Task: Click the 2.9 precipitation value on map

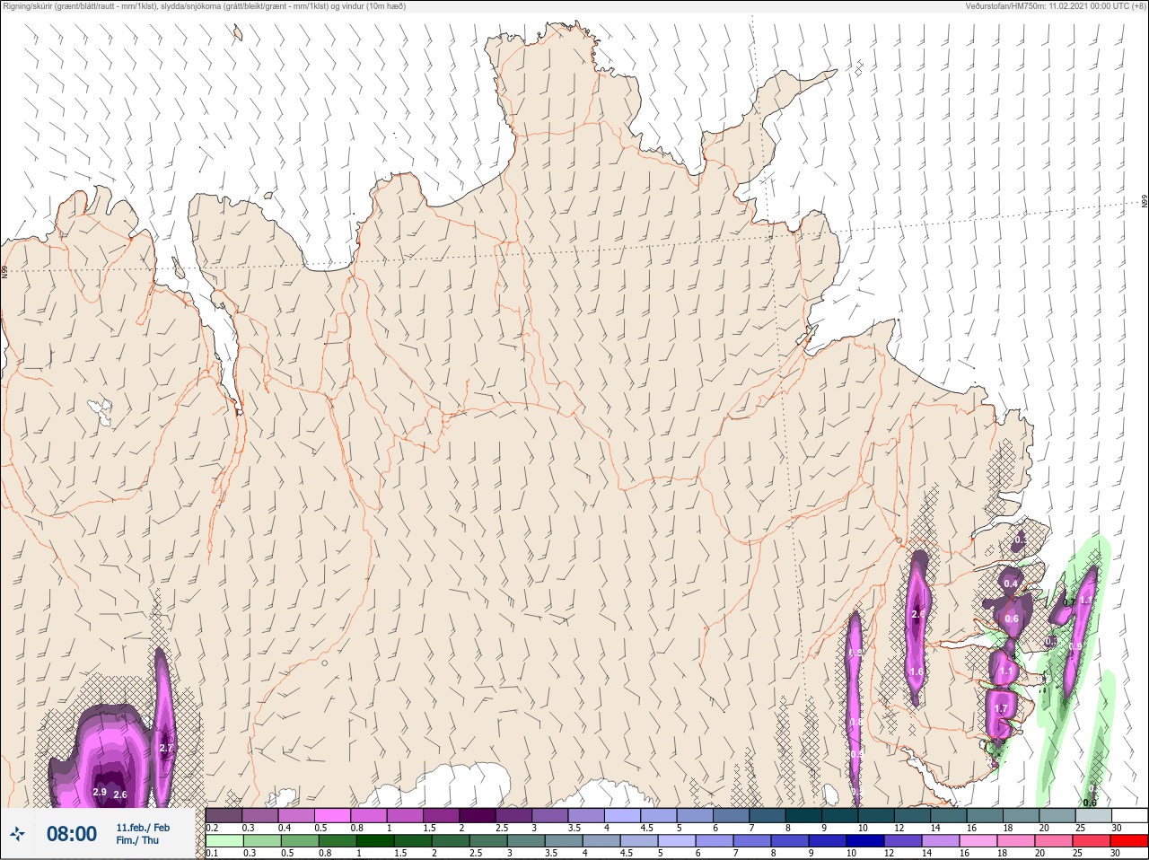Action: coord(100,793)
